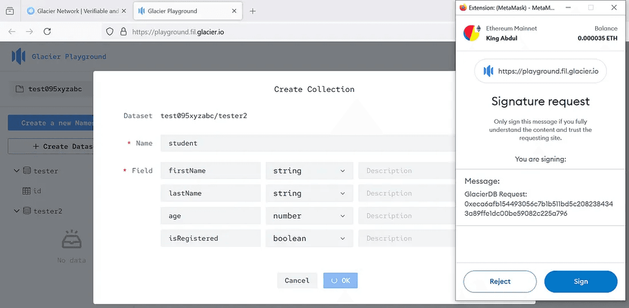
Task: Click the file icon beside test095xyzabc
Action: [19, 89]
